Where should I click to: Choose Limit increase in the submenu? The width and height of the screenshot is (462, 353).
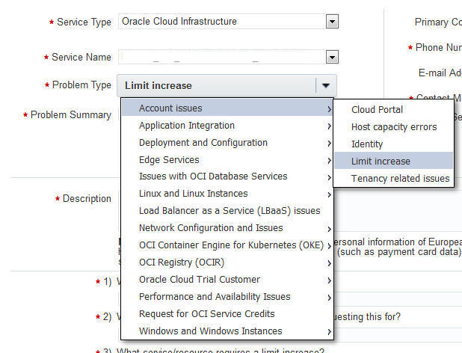pos(394,162)
